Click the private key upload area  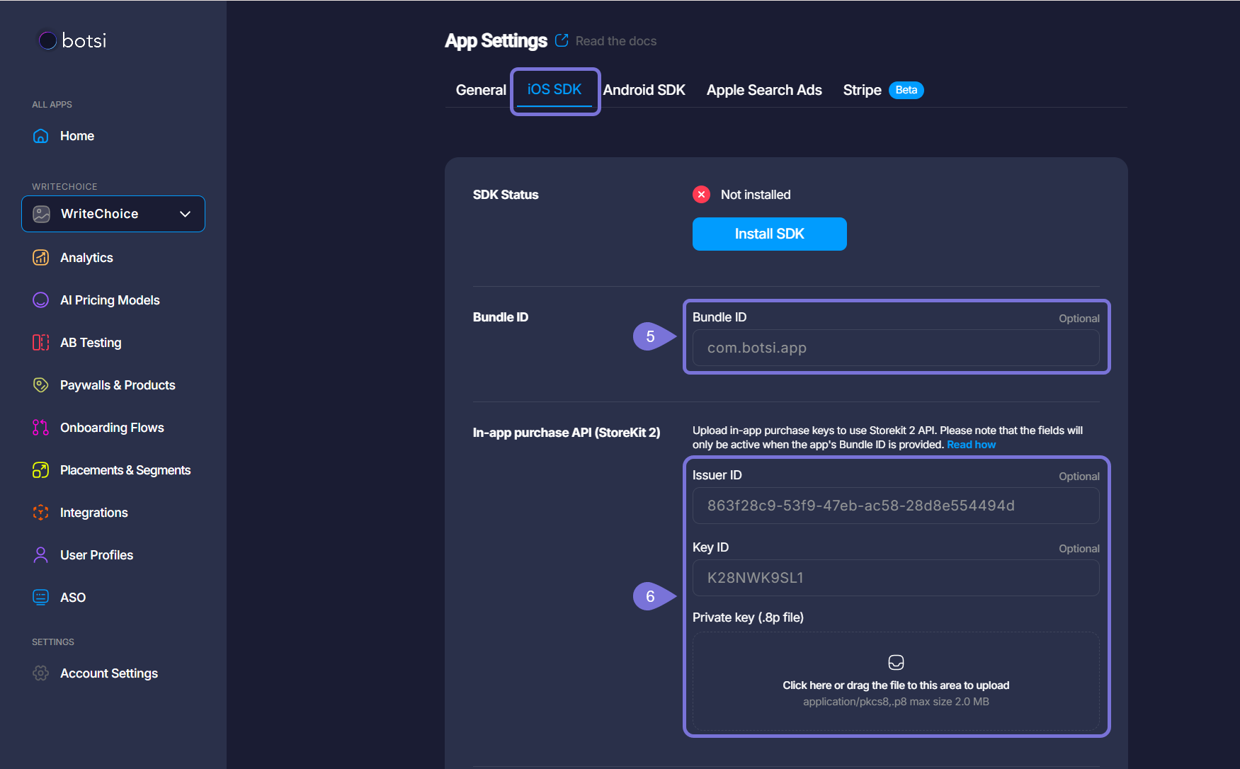pos(895,681)
